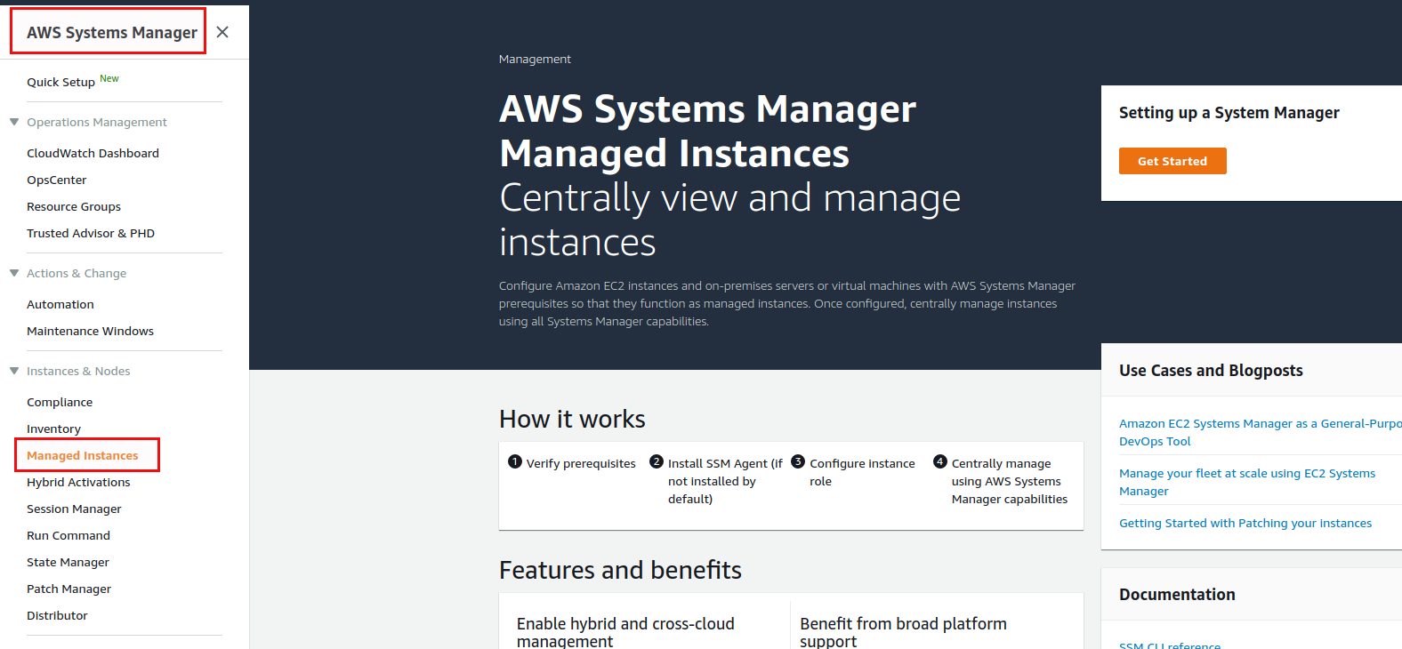
Task: Open Manage your fleet at scale link
Action: pos(1247,482)
